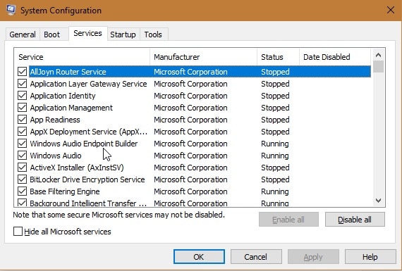Toggle the ActiveX Installer (AxInstSV) checkbox
The height and width of the screenshot is (271, 402).
point(23,168)
